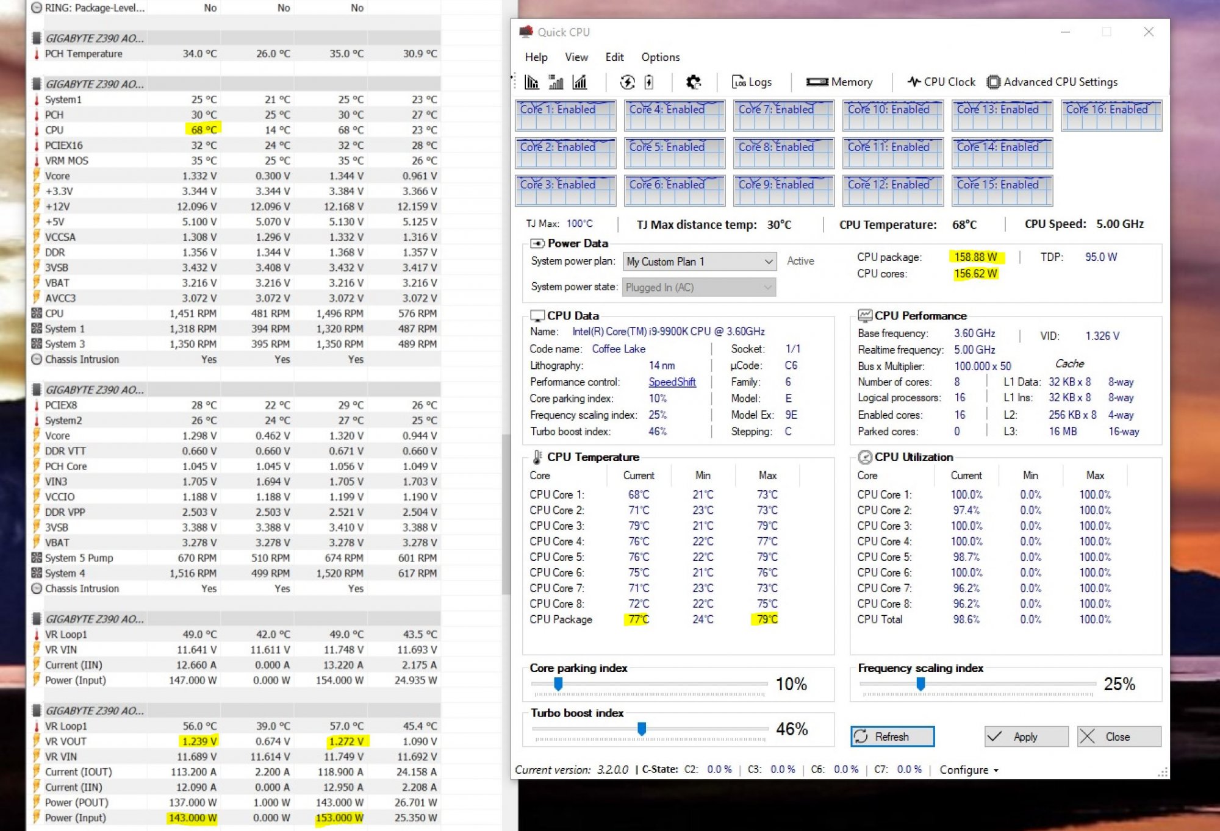This screenshot has height=831, width=1220.
Task: Toggle the Core 1: Enabled tile
Action: coord(565,116)
